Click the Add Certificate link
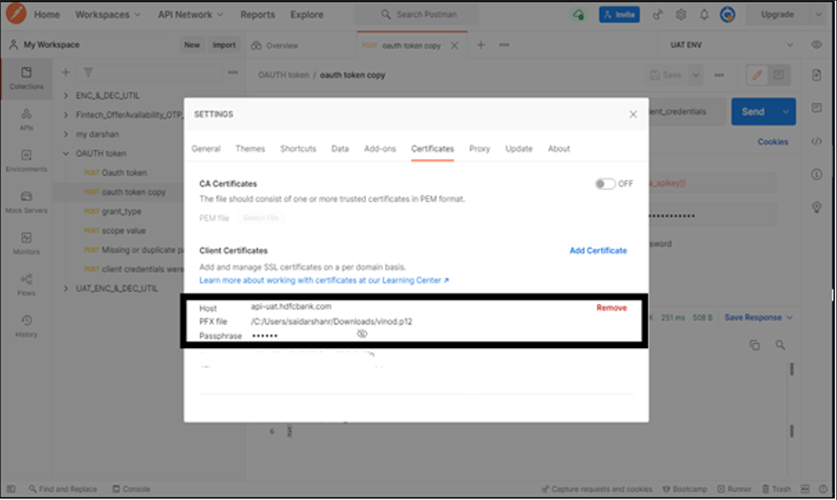 pyautogui.click(x=598, y=251)
